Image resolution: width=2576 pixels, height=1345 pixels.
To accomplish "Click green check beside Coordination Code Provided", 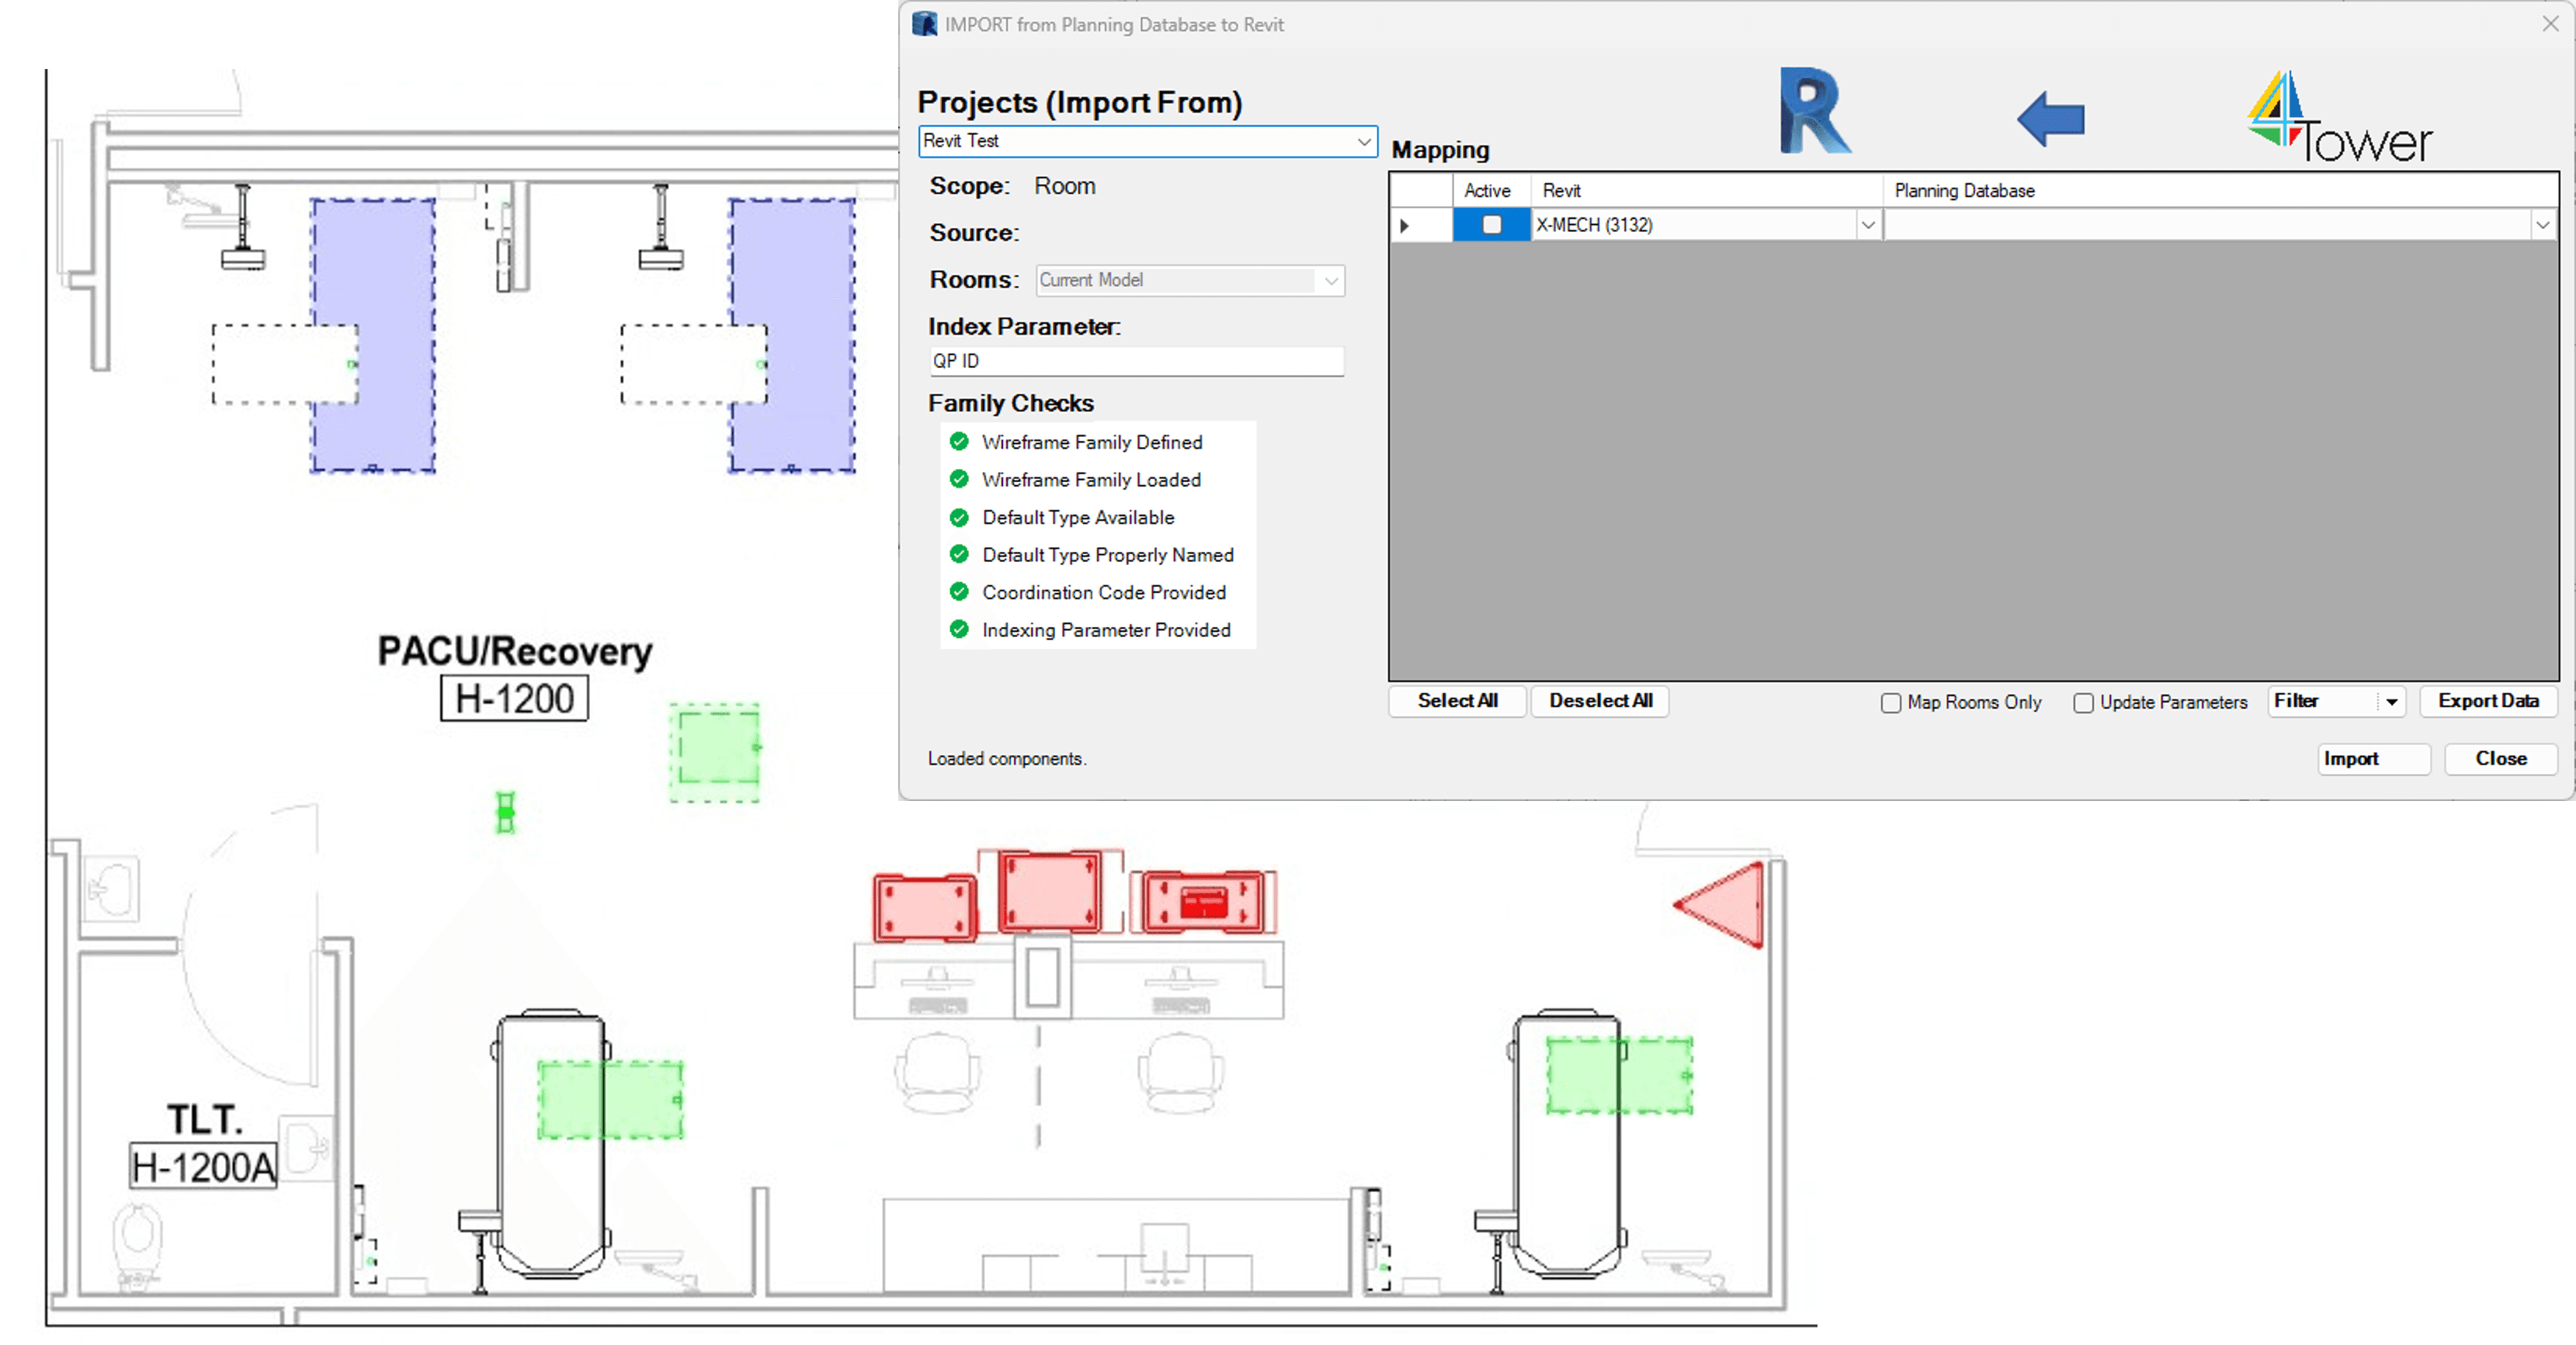I will coord(959,592).
